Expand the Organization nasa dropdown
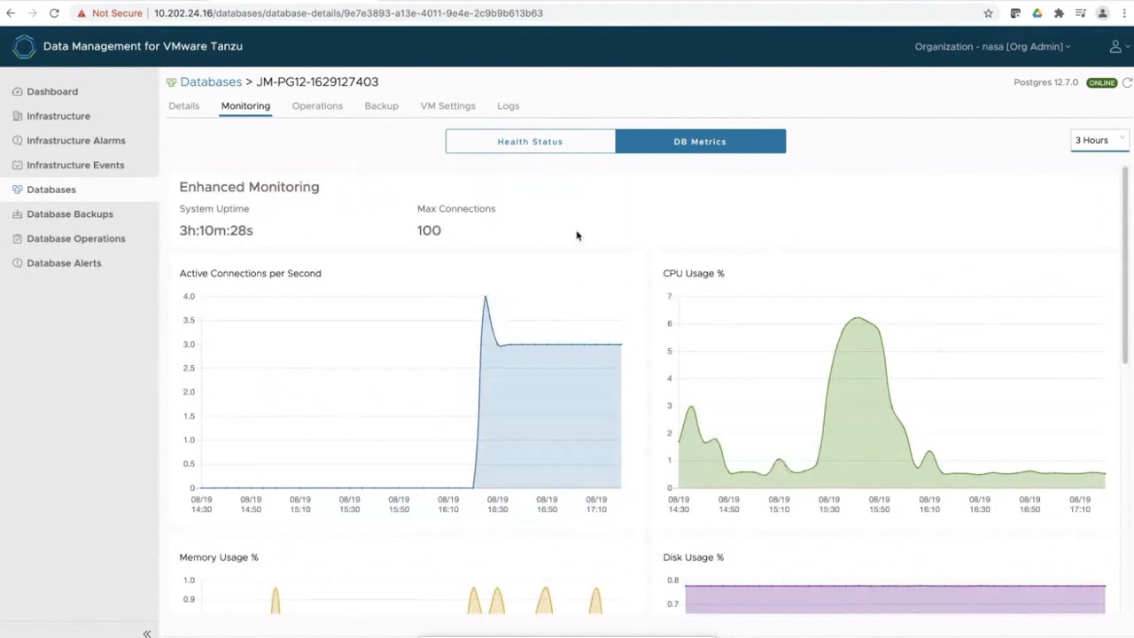 click(x=992, y=47)
